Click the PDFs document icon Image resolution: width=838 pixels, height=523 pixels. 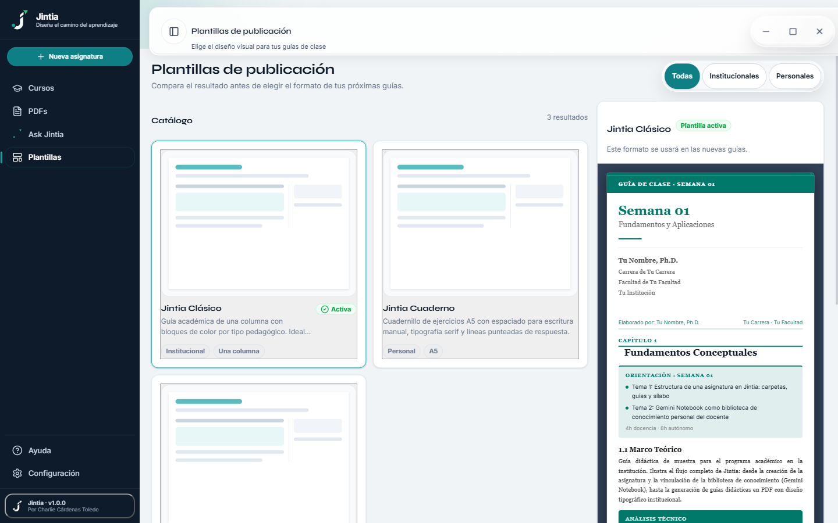[x=17, y=111]
